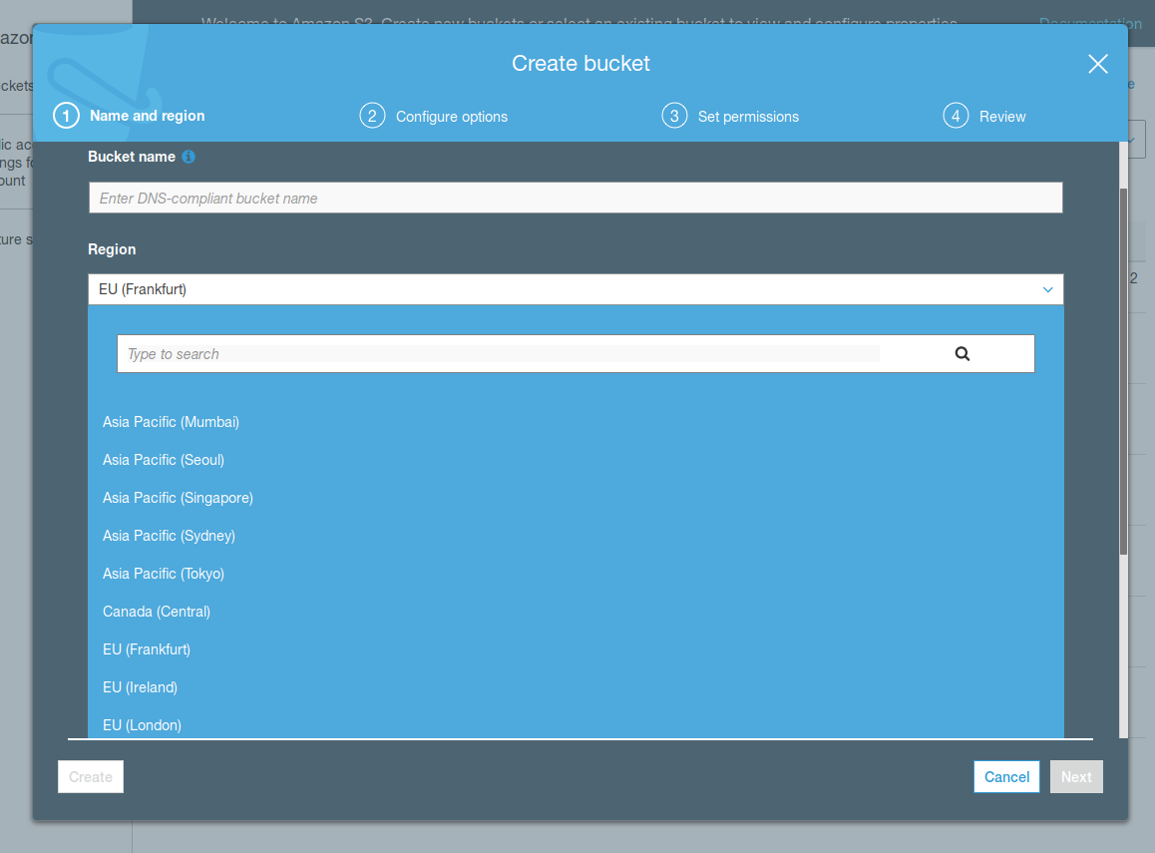This screenshot has height=853, width=1155.
Task: Click the Cancel button
Action: tap(1006, 776)
